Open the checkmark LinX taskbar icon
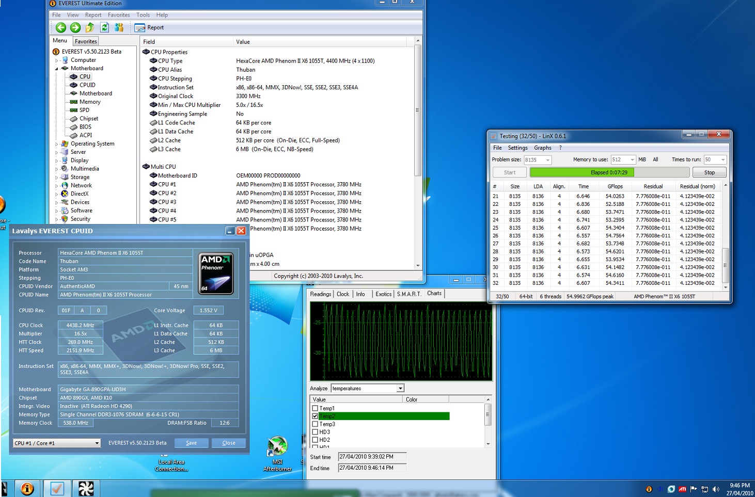This screenshot has height=497, width=755. coord(57,488)
